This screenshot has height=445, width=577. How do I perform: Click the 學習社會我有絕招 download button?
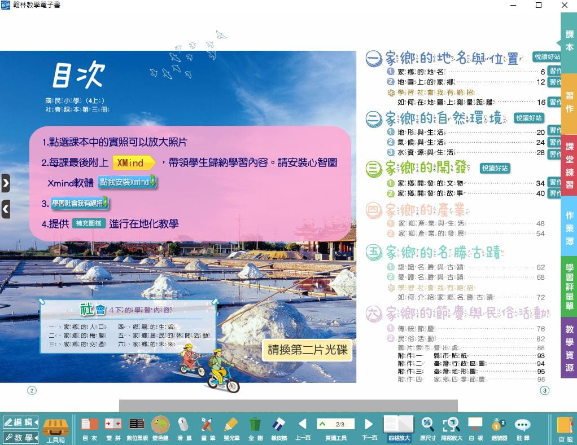(x=80, y=203)
